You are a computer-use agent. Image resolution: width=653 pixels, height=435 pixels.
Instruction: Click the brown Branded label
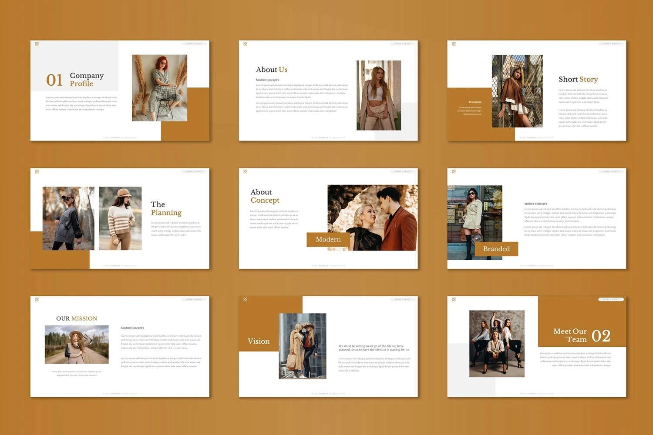(x=496, y=249)
